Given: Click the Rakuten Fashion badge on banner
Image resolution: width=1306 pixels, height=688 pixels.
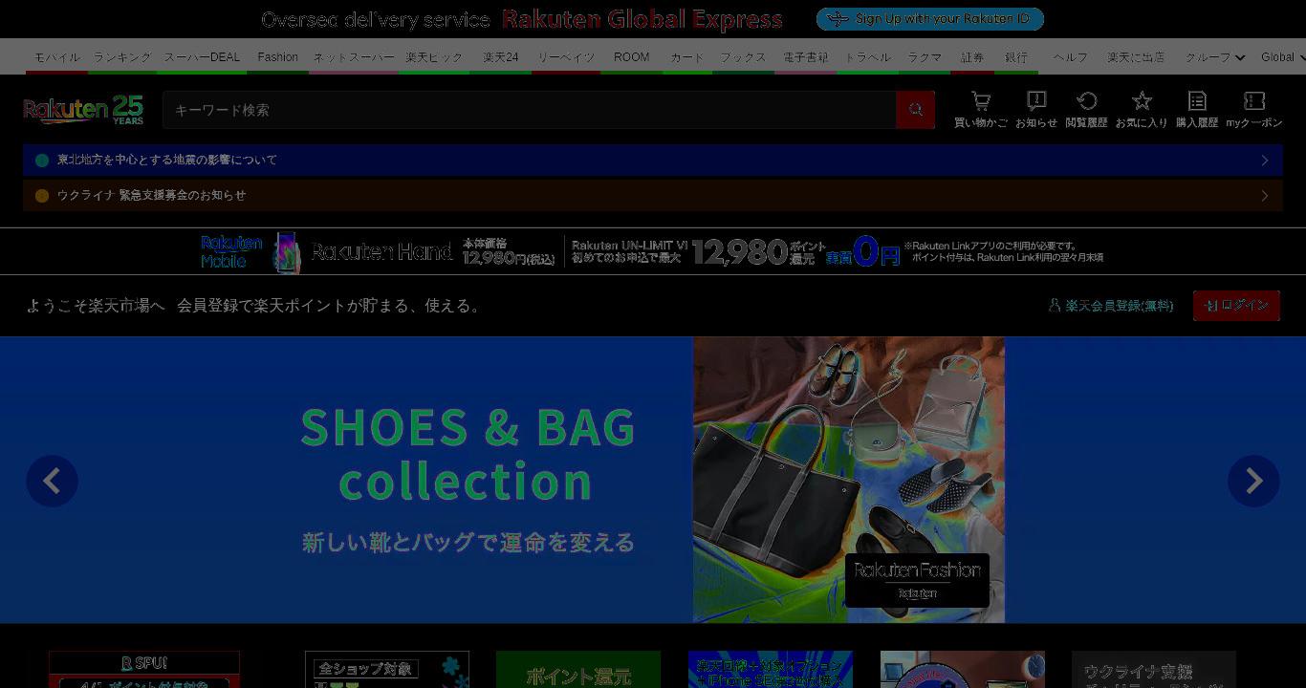Looking at the screenshot, I should 917,580.
